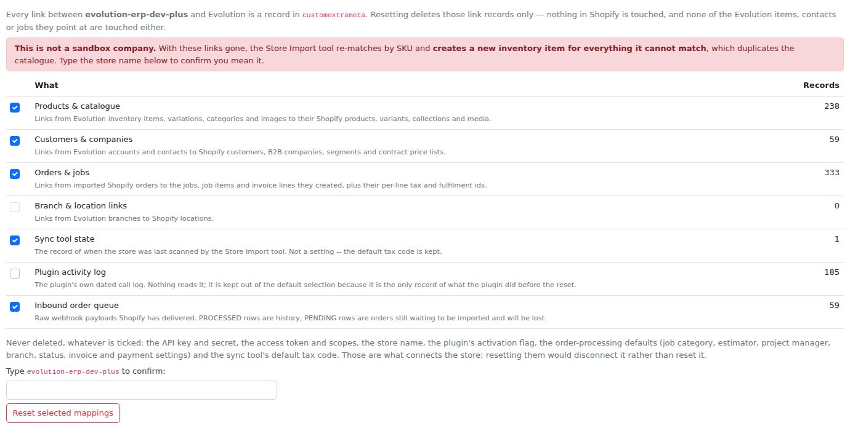Click the 238 record count for Products
This screenshot has height=431, width=850.
pyautogui.click(x=832, y=106)
